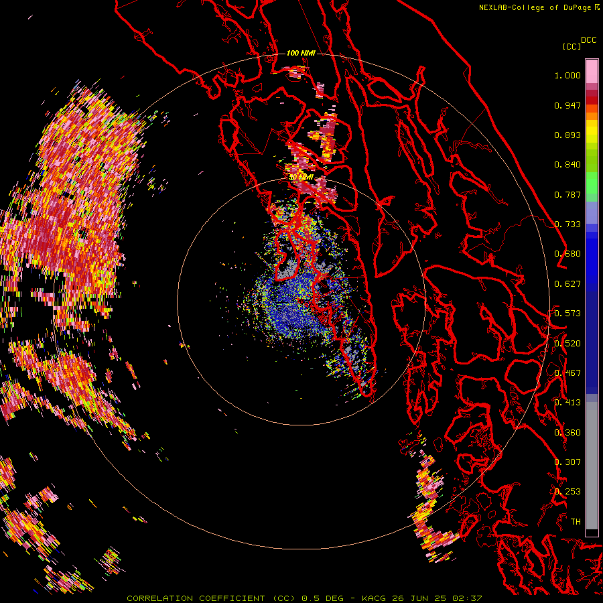Viewport: 603px width, 603px height.
Task: Select the 1.000 scale value
Action: pos(567,75)
